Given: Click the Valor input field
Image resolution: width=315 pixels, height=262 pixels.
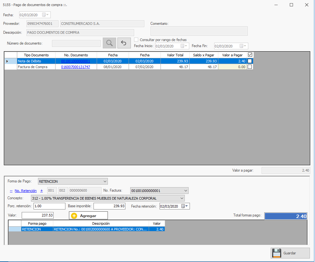Looking at the screenshot, I should [x=38, y=216].
